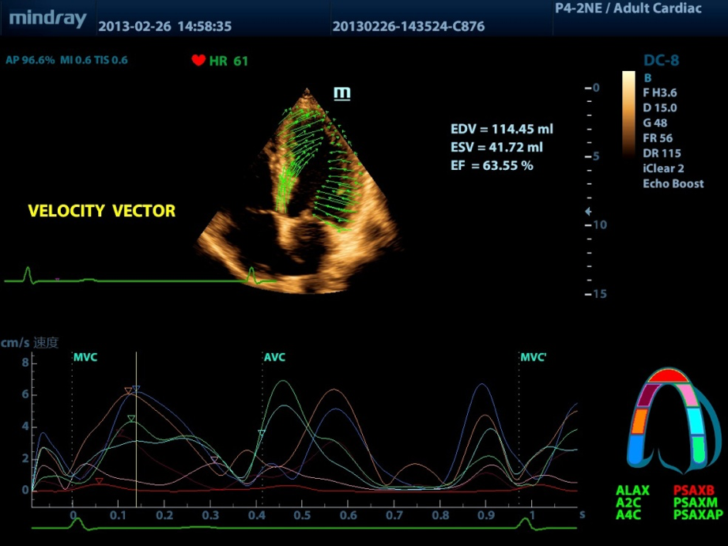
Task: Click the AVC time marker label
Action: tap(274, 357)
